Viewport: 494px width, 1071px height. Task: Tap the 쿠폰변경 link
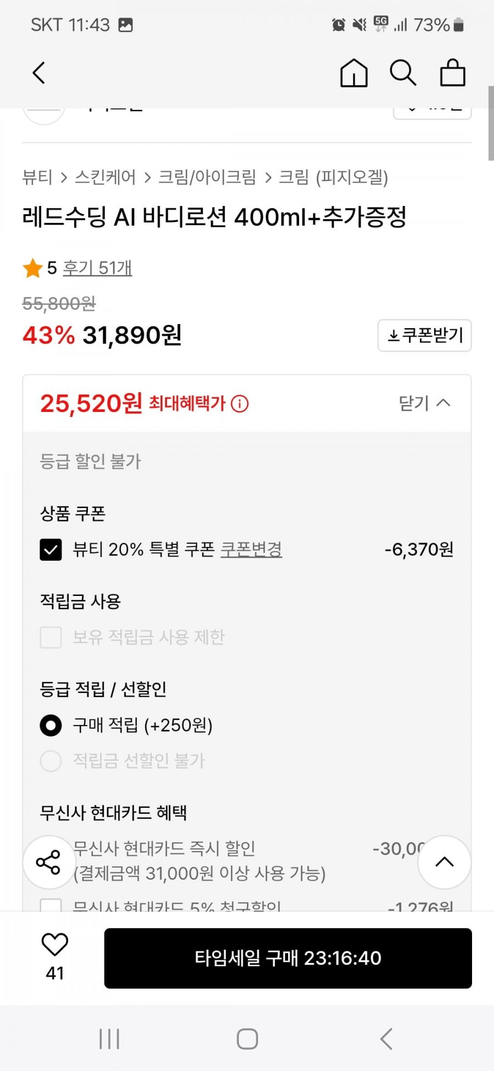251,549
